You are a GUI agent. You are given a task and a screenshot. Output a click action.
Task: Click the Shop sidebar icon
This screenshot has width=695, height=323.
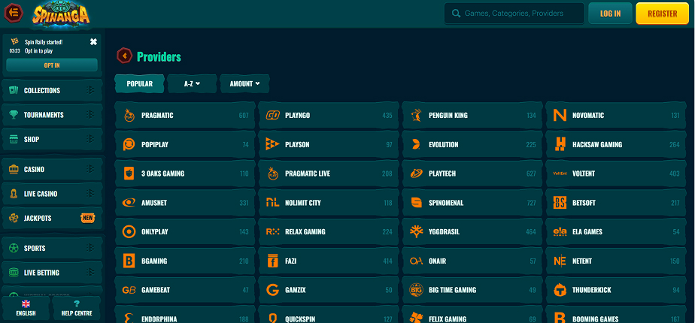(14, 139)
